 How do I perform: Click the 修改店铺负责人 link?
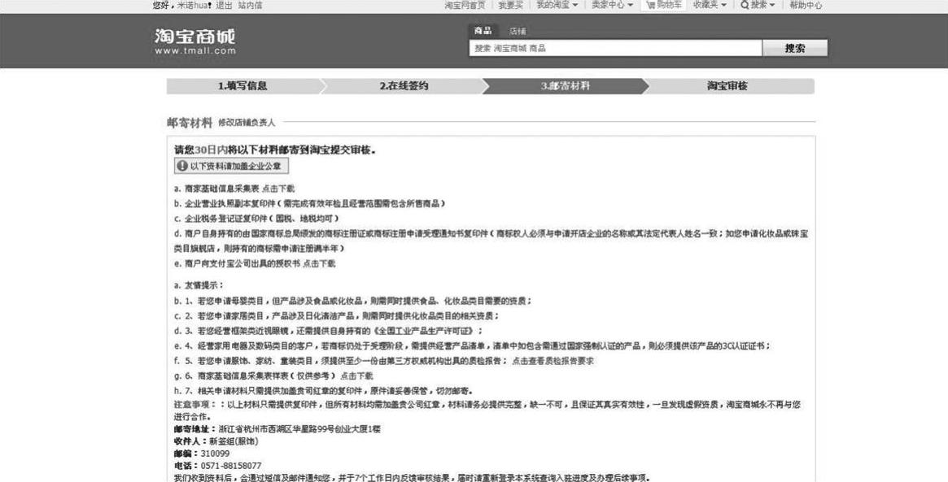pos(247,123)
